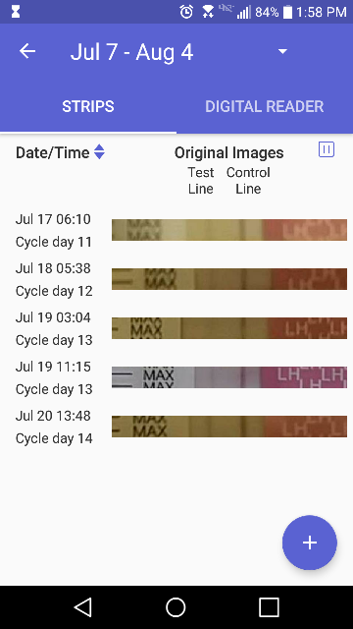Open the Jul 19 11:15 strip image
This screenshot has height=629, width=353.
click(229, 377)
